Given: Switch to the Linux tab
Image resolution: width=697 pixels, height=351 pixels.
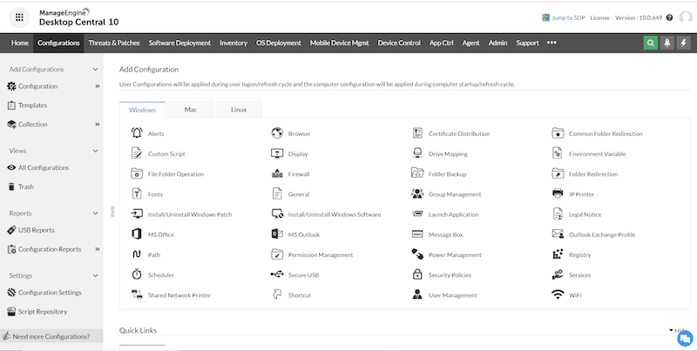Looking at the screenshot, I should pos(239,110).
